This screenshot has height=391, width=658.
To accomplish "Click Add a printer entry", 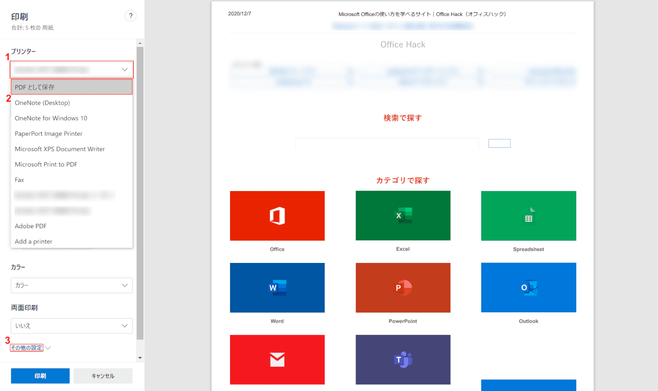I will click(71, 241).
